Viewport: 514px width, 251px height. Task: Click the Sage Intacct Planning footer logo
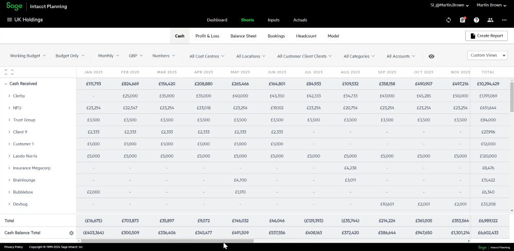pyautogui.click(x=494, y=247)
